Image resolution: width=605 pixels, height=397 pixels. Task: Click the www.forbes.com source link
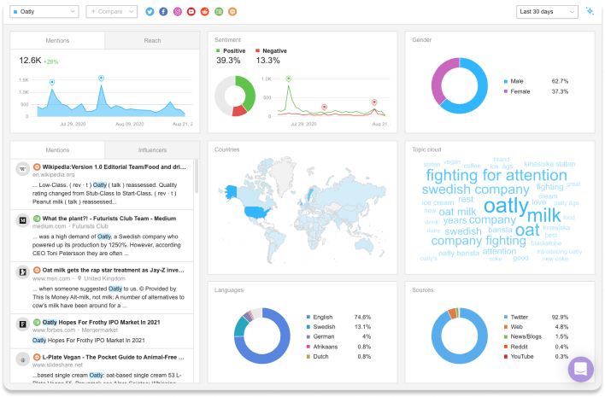54,330
